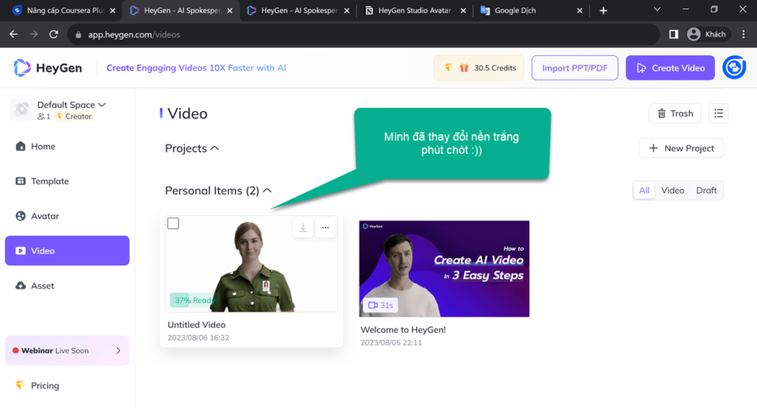Collapse the Projects section
757x408 pixels.
pos(192,149)
